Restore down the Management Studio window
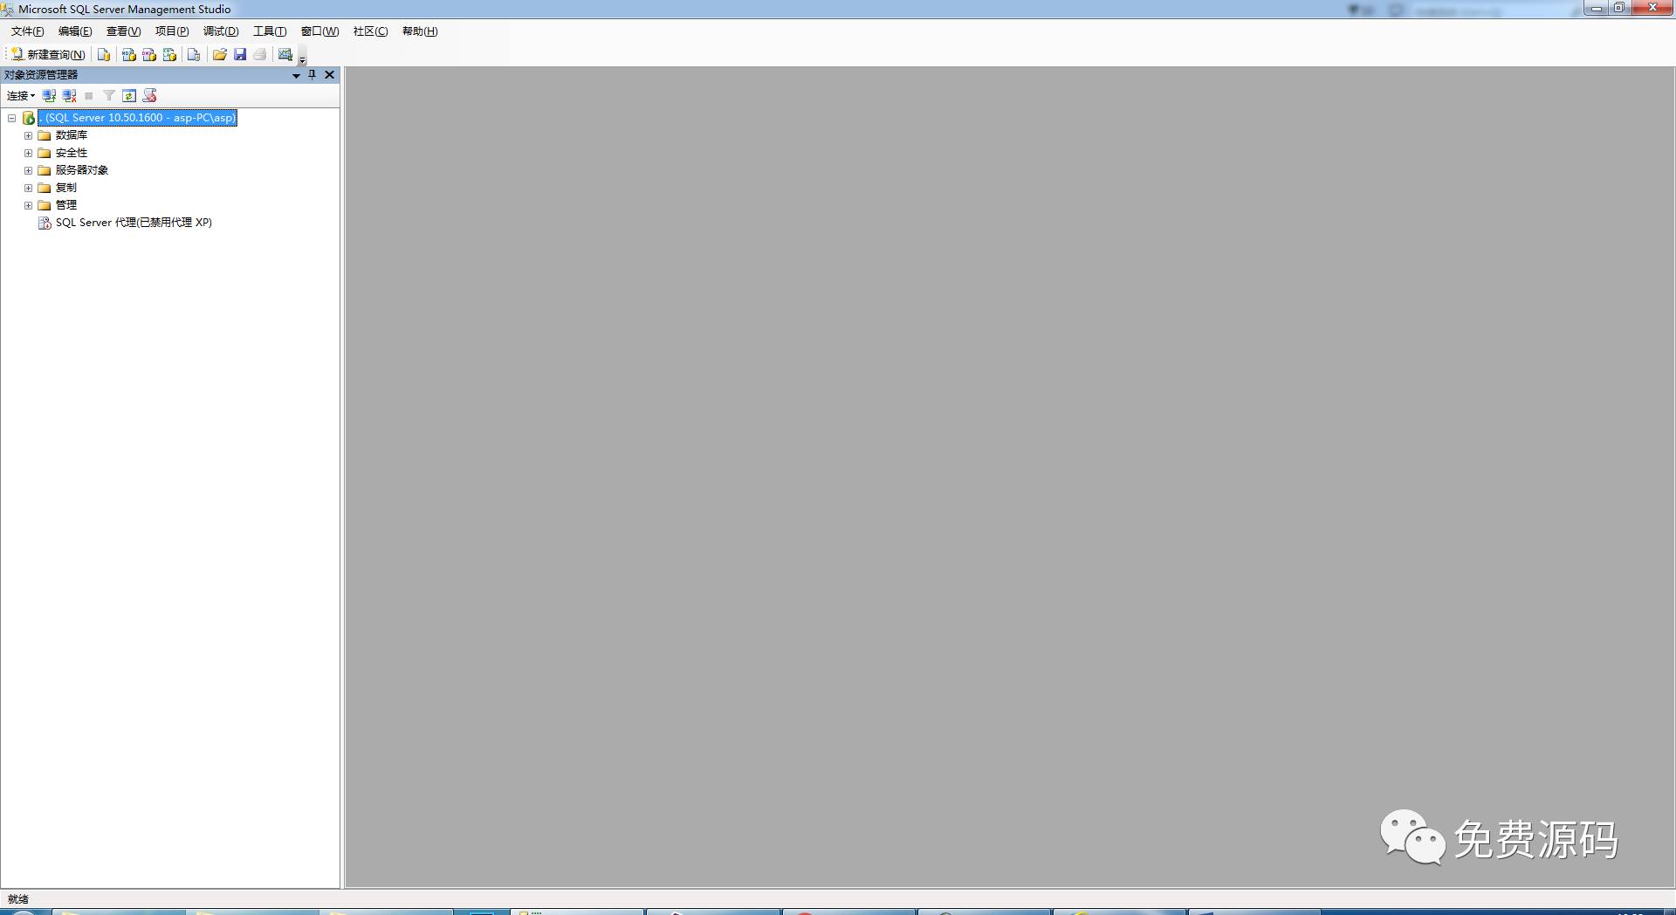 [x=1618, y=9]
